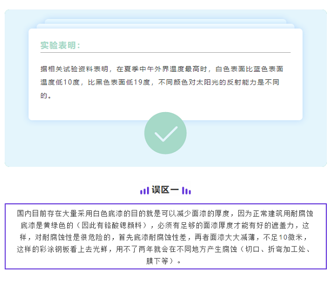This screenshot has height=297, width=333.
Task: Click the purple bars left of 误区一
Action: (144, 190)
